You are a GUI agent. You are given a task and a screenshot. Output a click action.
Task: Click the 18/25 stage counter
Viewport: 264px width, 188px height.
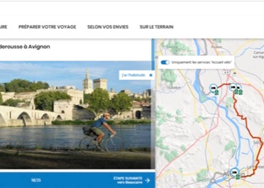[36, 180]
